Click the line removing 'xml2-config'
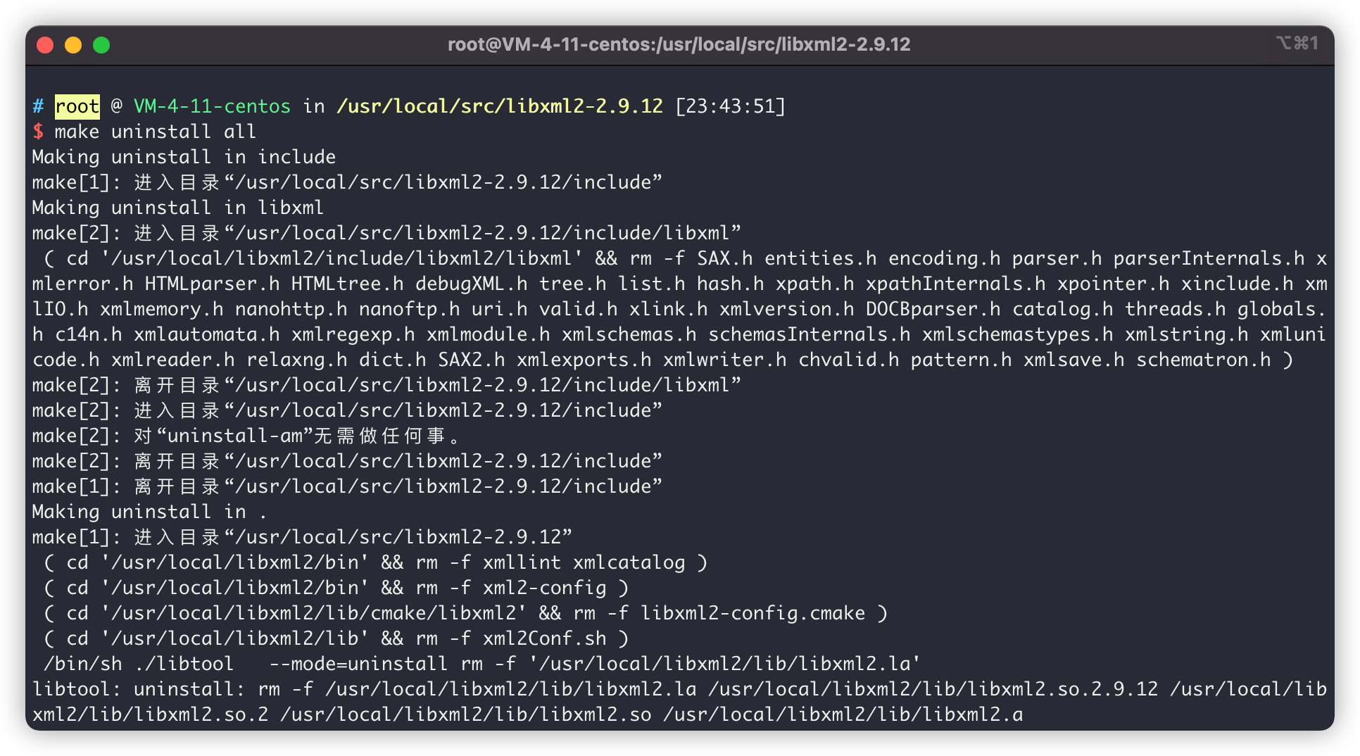This screenshot has width=1360, height=756. (336, 588)
